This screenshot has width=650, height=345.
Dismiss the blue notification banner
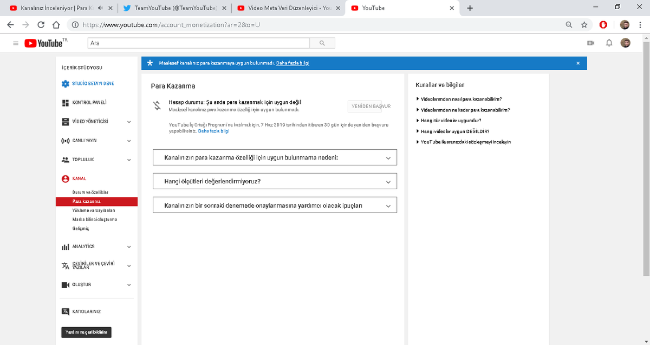tap(578, 63)
